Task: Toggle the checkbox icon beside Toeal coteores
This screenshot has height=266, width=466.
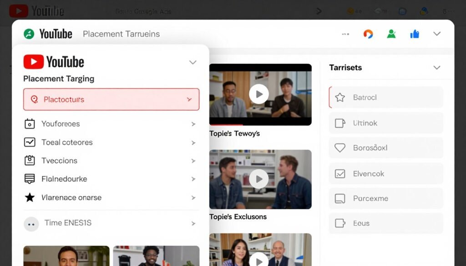Action: (x=30, y=142)
